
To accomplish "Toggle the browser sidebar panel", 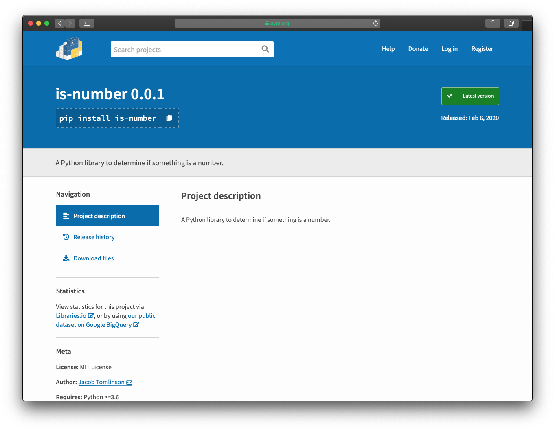I will [x=87, y=23].
